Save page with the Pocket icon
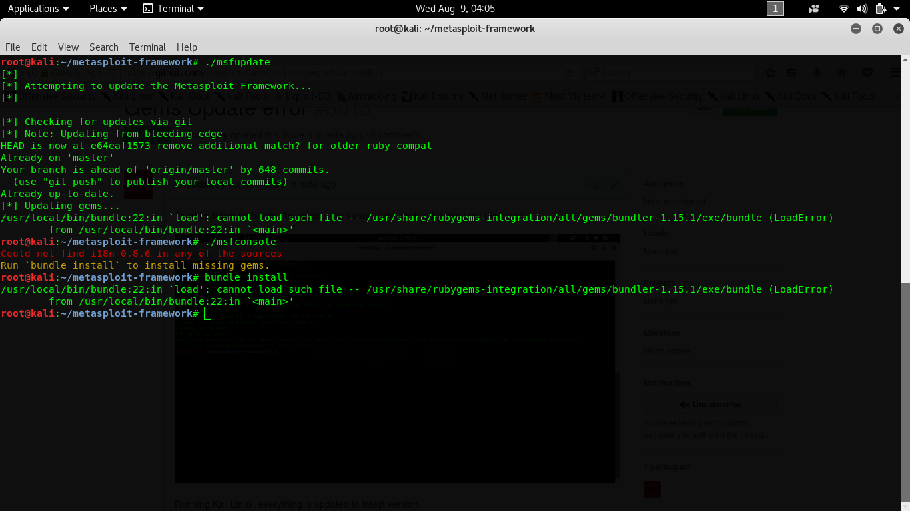The image size is (910, 511). pos(867,72)
